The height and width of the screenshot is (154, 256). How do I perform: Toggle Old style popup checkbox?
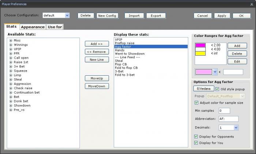point(217,89)
